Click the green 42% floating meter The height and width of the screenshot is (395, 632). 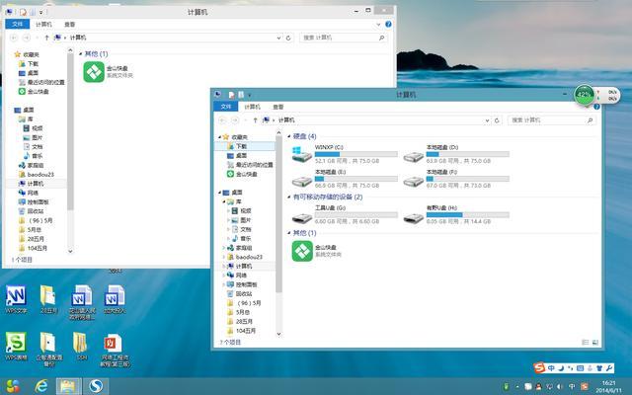pyautogui.click(x=584, y=95)
